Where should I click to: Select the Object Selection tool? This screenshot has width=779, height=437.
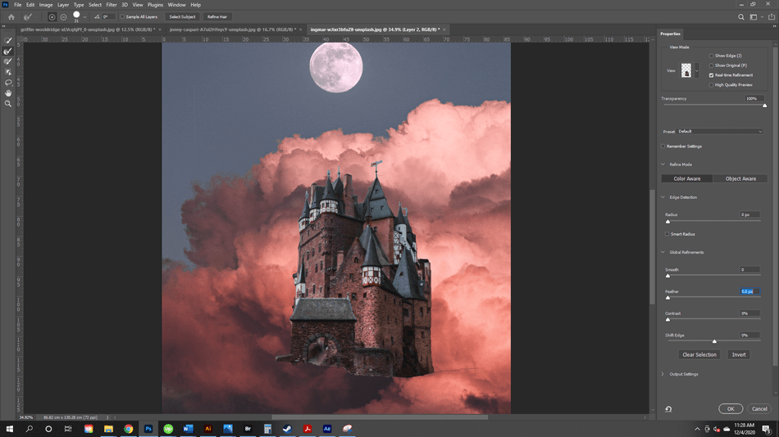[x=8, y=72]
